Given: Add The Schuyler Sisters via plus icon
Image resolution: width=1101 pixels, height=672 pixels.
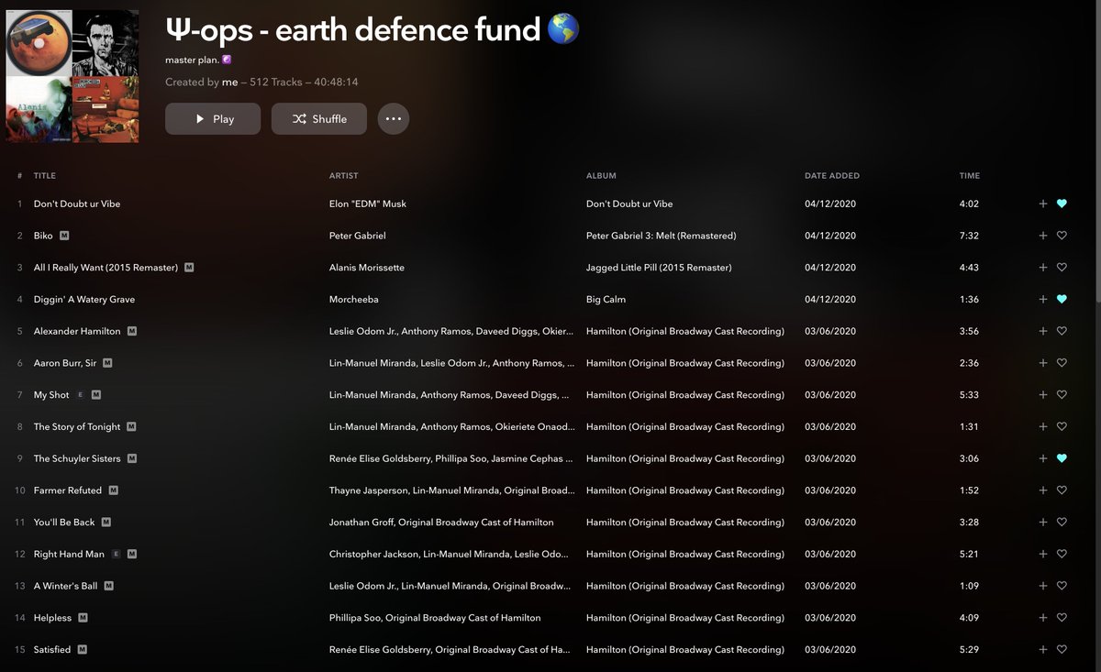Looking at the screenshot, I should 1043,458.
